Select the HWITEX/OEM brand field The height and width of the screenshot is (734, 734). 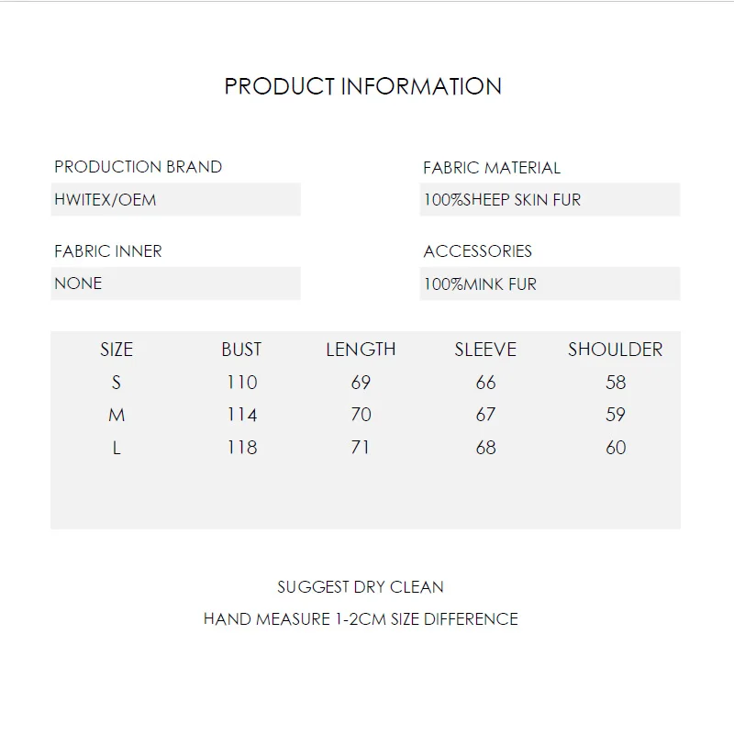(x=175, y=200)
